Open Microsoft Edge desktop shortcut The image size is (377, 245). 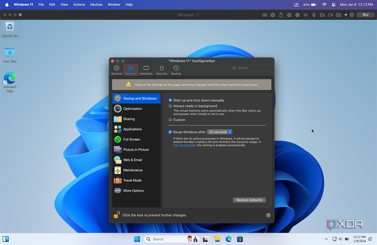point(10,82)
